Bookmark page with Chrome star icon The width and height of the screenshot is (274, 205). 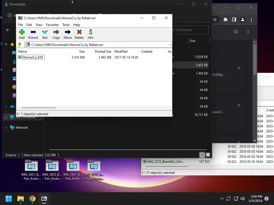click(x=215, y=19)
